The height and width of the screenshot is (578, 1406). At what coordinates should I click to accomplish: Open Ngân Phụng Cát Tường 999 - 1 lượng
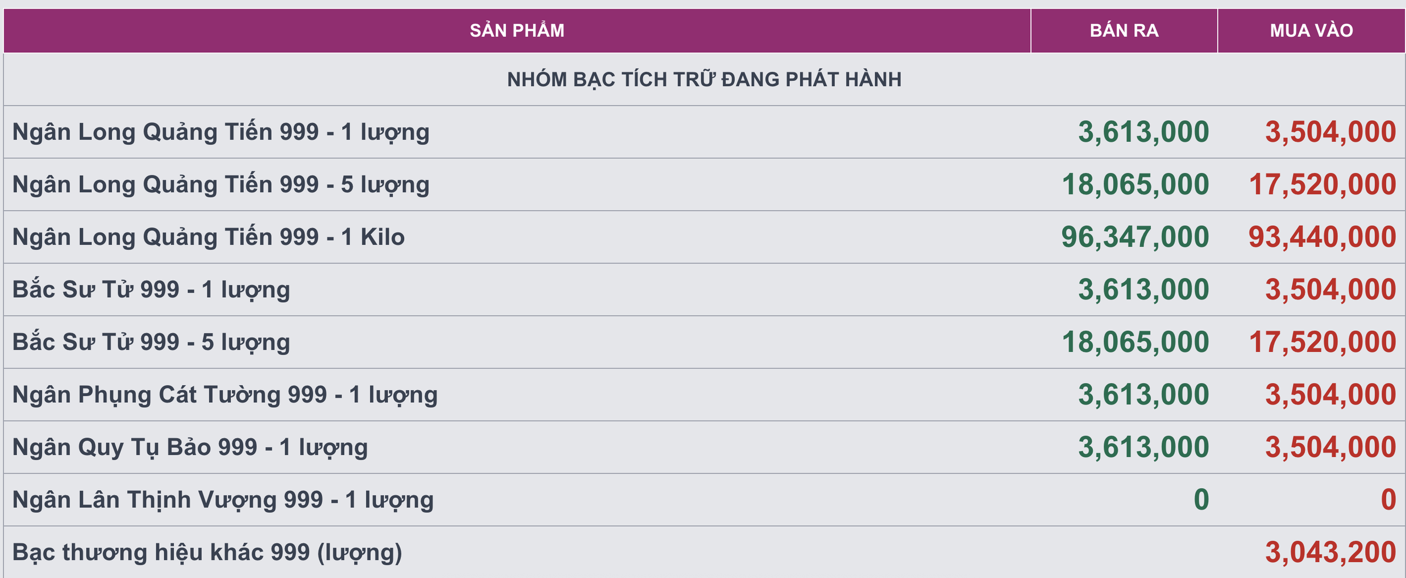point(225,394)
